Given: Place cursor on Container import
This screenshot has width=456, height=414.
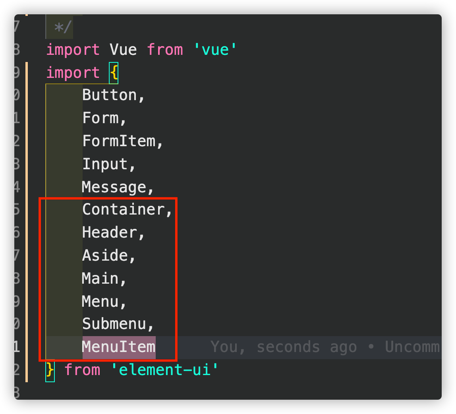Looking at the screenshot, I should (x=124, y=209).
